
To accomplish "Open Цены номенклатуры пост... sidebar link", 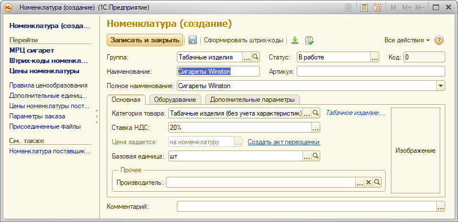I will [x=49, y=106].
